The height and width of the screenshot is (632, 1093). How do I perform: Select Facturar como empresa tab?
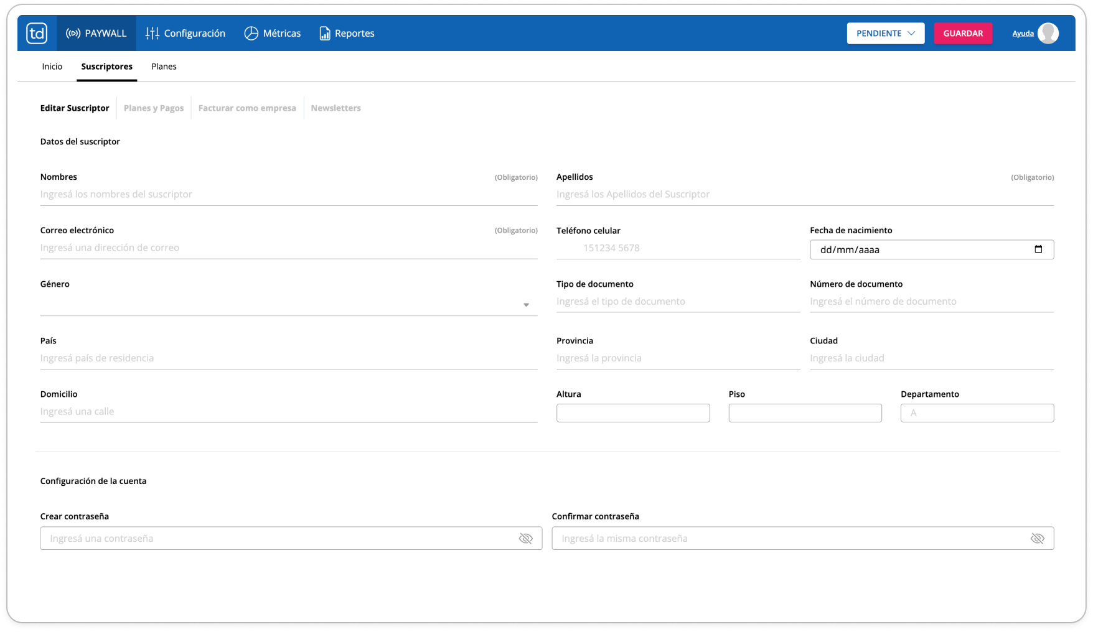click(247, 108)
